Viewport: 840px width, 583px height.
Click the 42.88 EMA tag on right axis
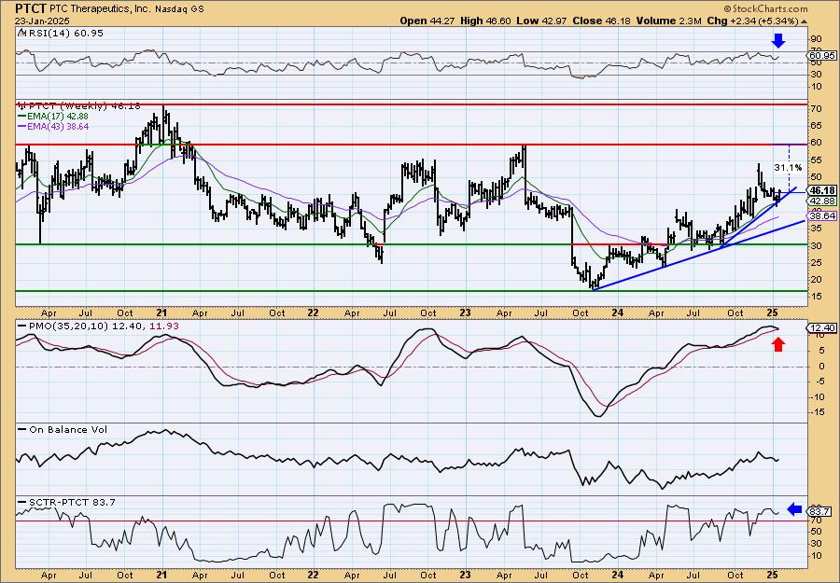pos(821,201)
